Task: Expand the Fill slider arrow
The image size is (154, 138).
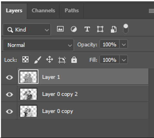Action: [x=124, y=60]
